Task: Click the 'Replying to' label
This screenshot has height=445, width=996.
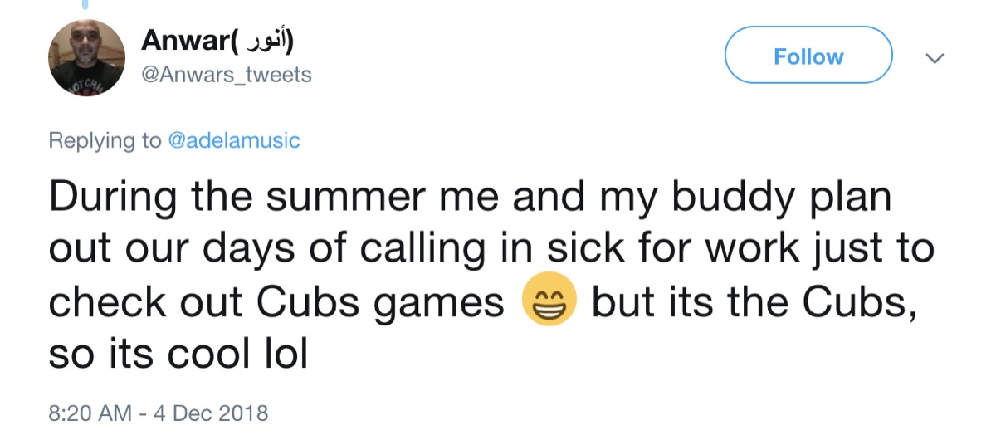Action: tap(105, 140)
